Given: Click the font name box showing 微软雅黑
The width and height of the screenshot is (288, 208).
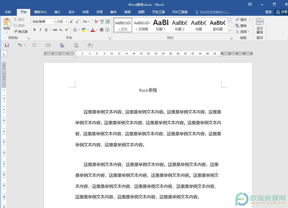Looking at the screenshot, I should pyautogui.click(x=44, y=22).
